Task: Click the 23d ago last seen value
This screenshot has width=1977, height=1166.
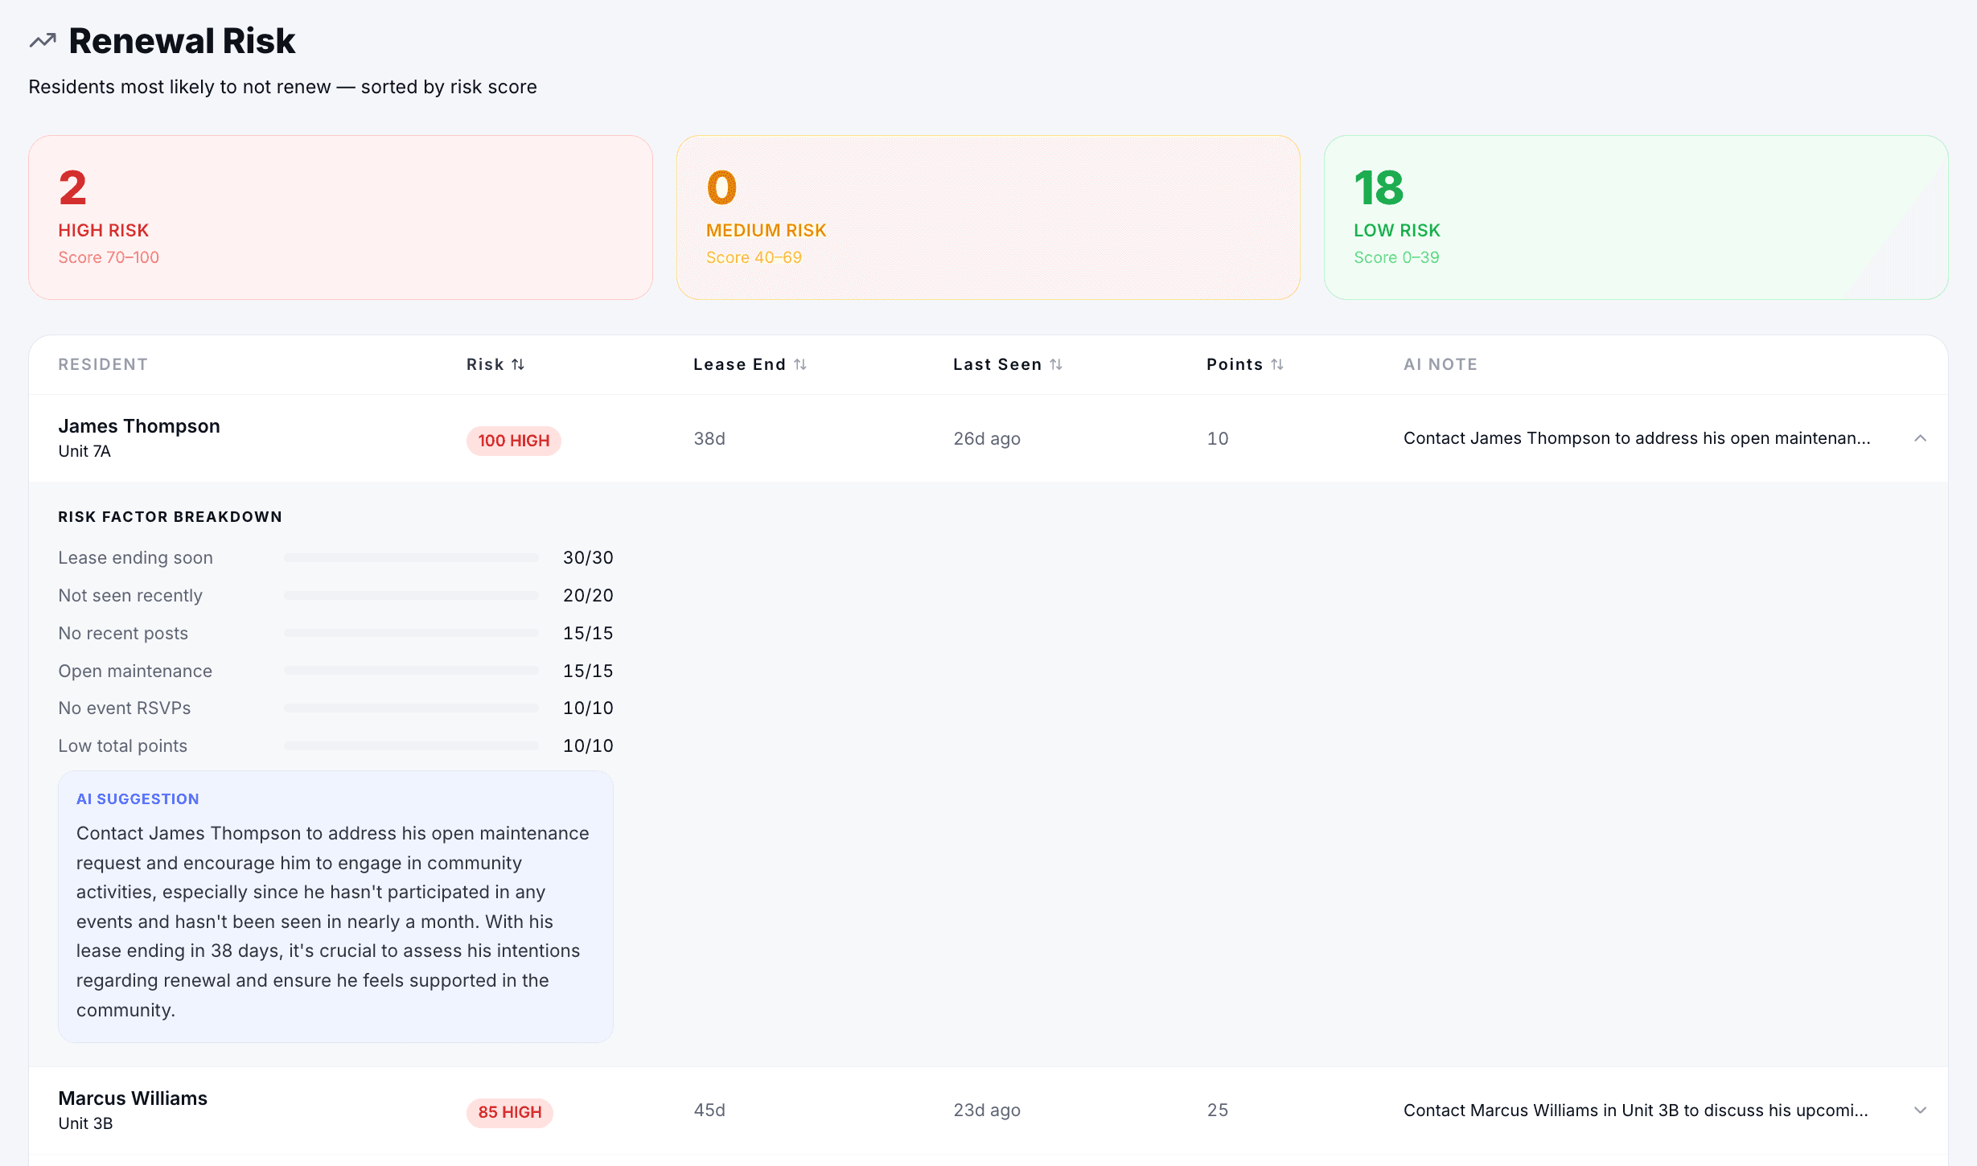Action: point(987,1111)
